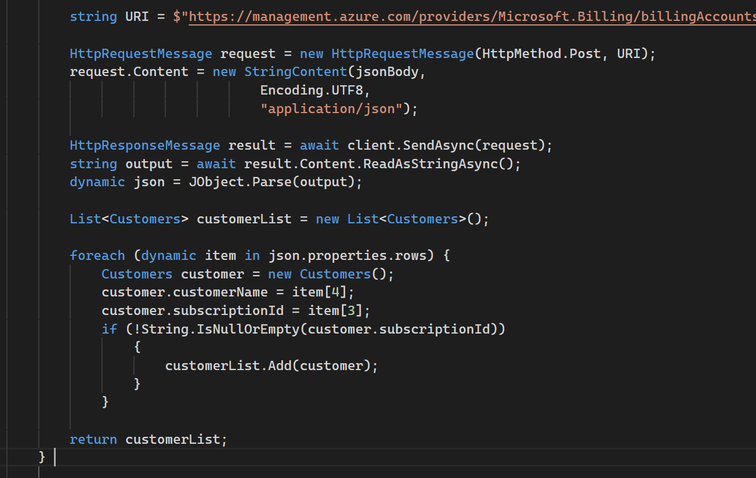Place cursor on the jsonBody argument
The height and width of the screenshot is (478, 756).
point(394,72)
